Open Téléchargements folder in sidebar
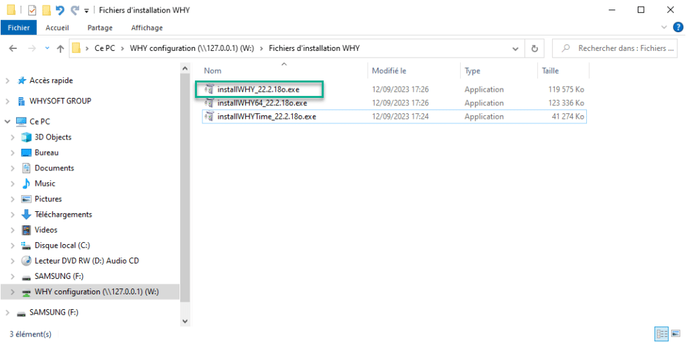This screenshot has width=686, height=342. 64,215
